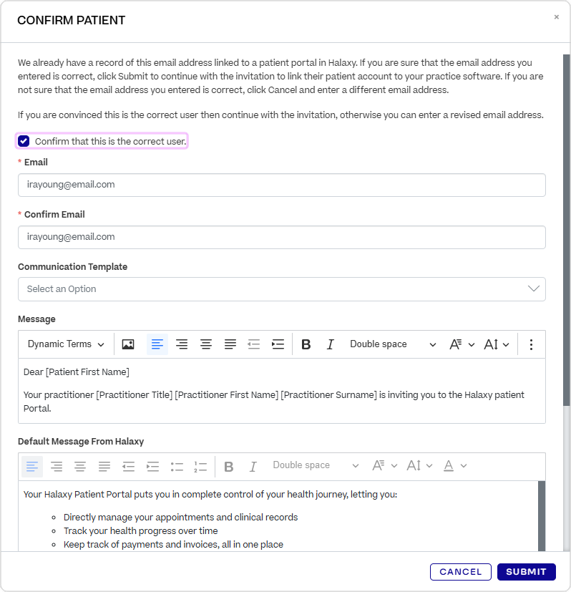571x592 pixels.
Task: Decrease indent in Message editor
Action: [253, 344]
